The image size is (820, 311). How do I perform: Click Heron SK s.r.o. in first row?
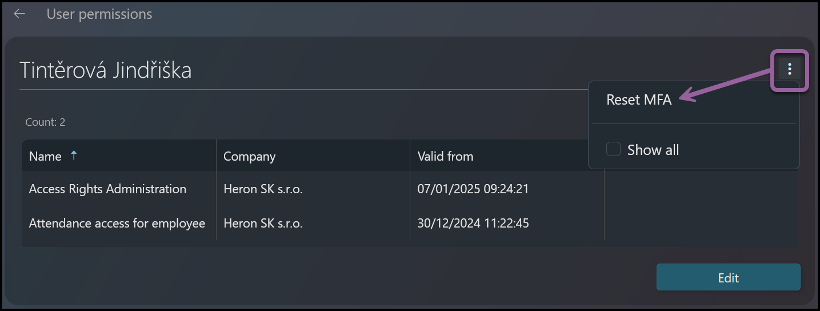tap(263, 189)
